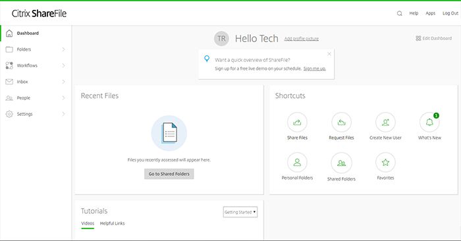
Task: Open Apps in the top bar
Action: click(431, 13)
